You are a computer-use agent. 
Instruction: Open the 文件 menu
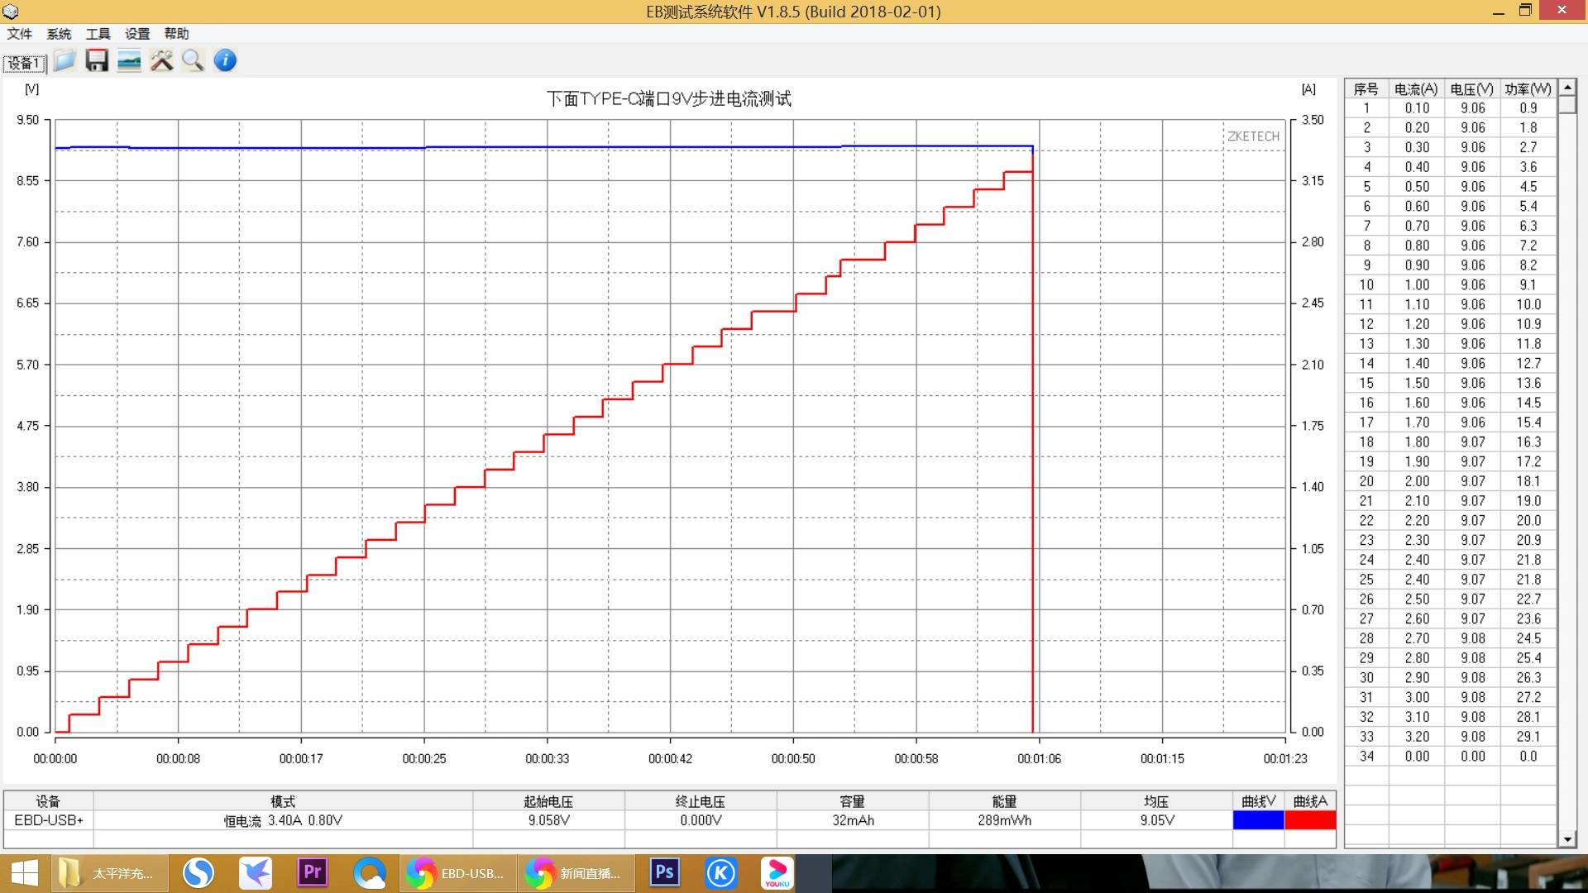(20, 34)
